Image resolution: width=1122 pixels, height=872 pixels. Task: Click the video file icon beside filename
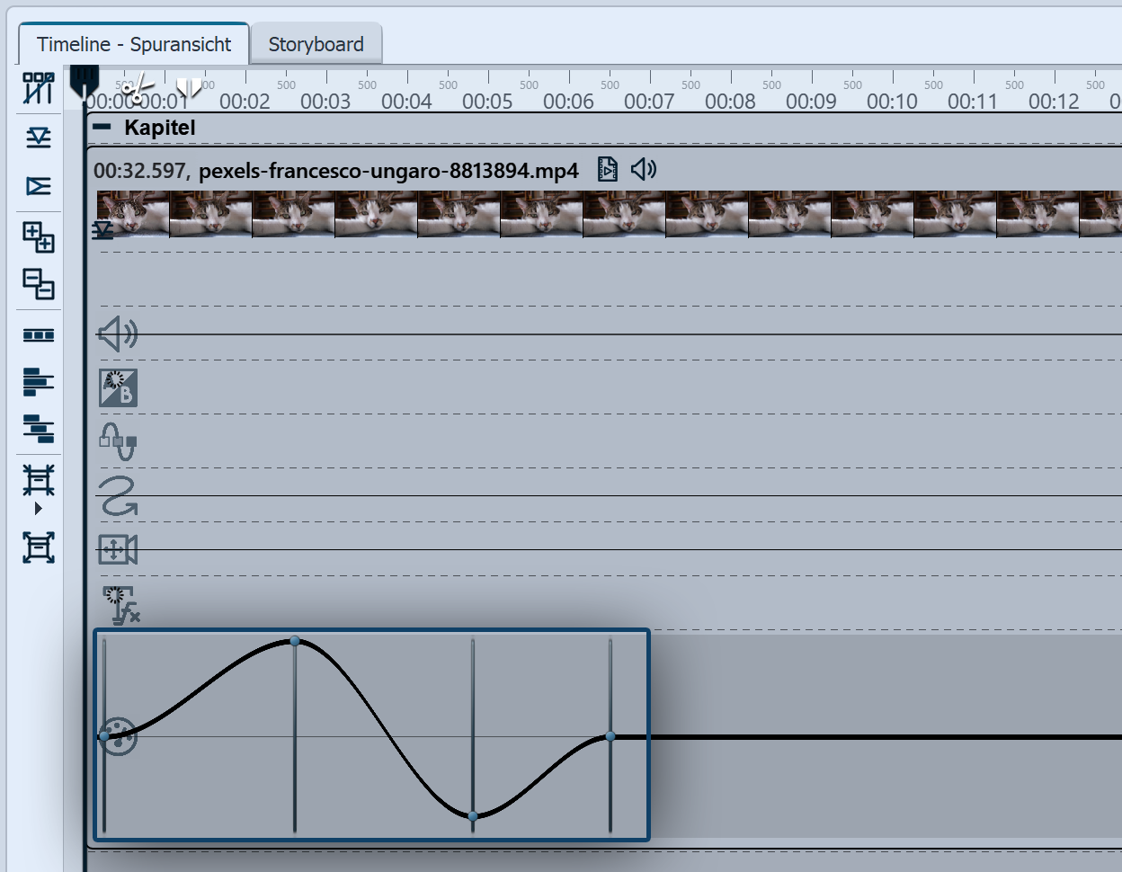pos(608,169)
